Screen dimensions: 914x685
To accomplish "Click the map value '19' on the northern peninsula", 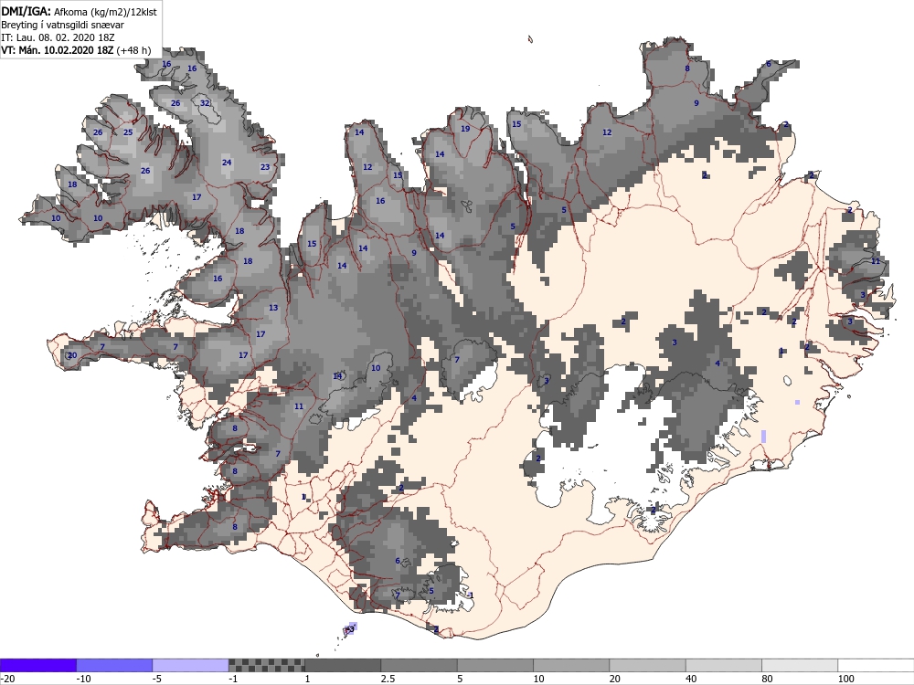I will (x=465, y=129).
